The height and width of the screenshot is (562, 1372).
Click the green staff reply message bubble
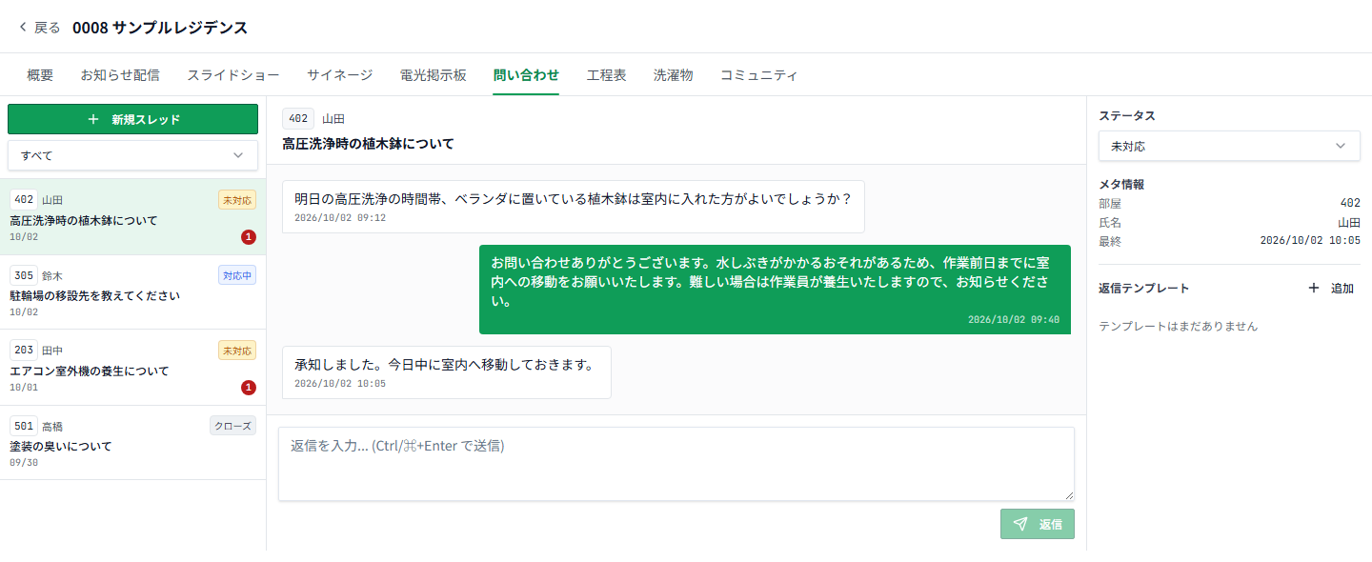775,290
